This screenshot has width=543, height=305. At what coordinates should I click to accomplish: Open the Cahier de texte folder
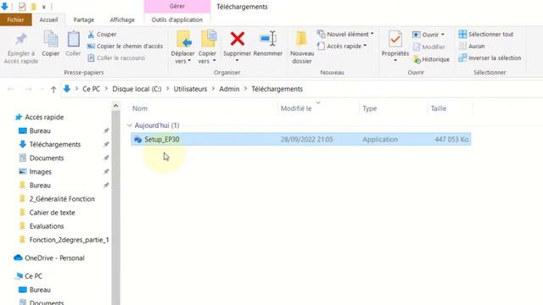[x=52, y=213]
